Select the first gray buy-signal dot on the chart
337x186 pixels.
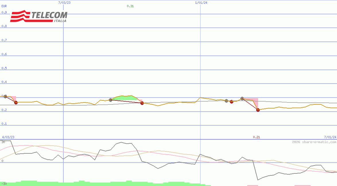click(x=5, y=96)
